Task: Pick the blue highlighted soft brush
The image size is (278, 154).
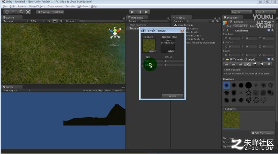Action: [x=226, y=85]
